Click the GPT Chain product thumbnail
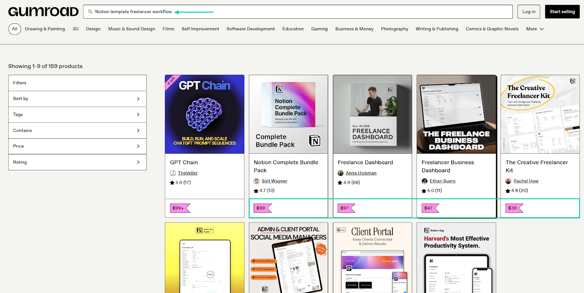Viewport: 584px width, 293px height. [x=204, y=114]
